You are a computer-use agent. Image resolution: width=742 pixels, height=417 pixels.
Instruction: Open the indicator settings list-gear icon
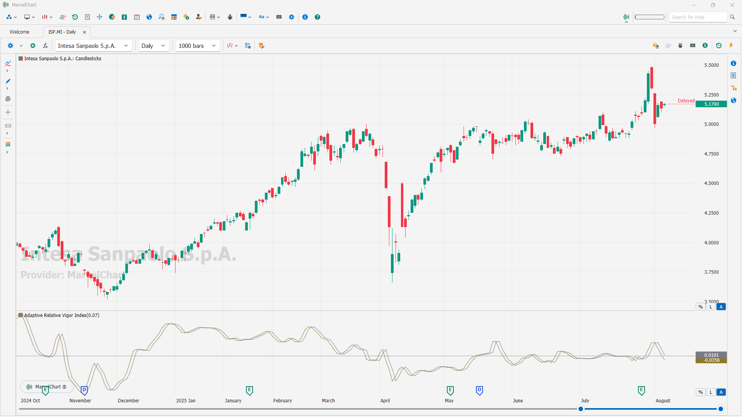click(248, 46)
